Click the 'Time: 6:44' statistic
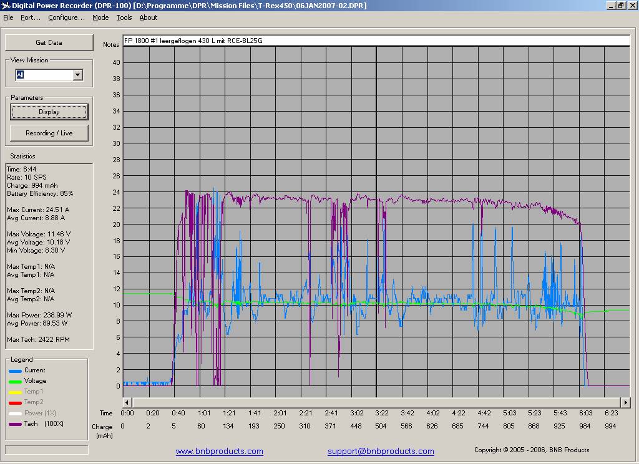This screenshot has width=639, height=464. tap(22, 169)
